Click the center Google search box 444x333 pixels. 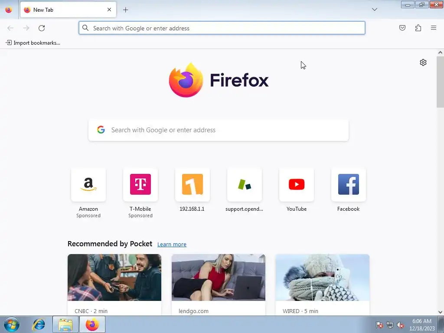click(219, 130)
